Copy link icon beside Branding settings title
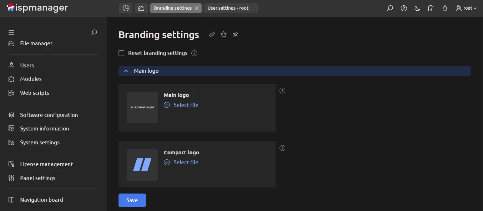Viewport: 483px width, 211px height. coord(211,34)
